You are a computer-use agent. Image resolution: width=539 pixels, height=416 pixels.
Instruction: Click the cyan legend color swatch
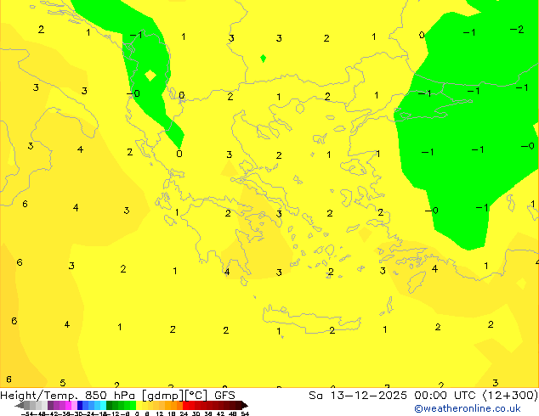tap(103, 405)
